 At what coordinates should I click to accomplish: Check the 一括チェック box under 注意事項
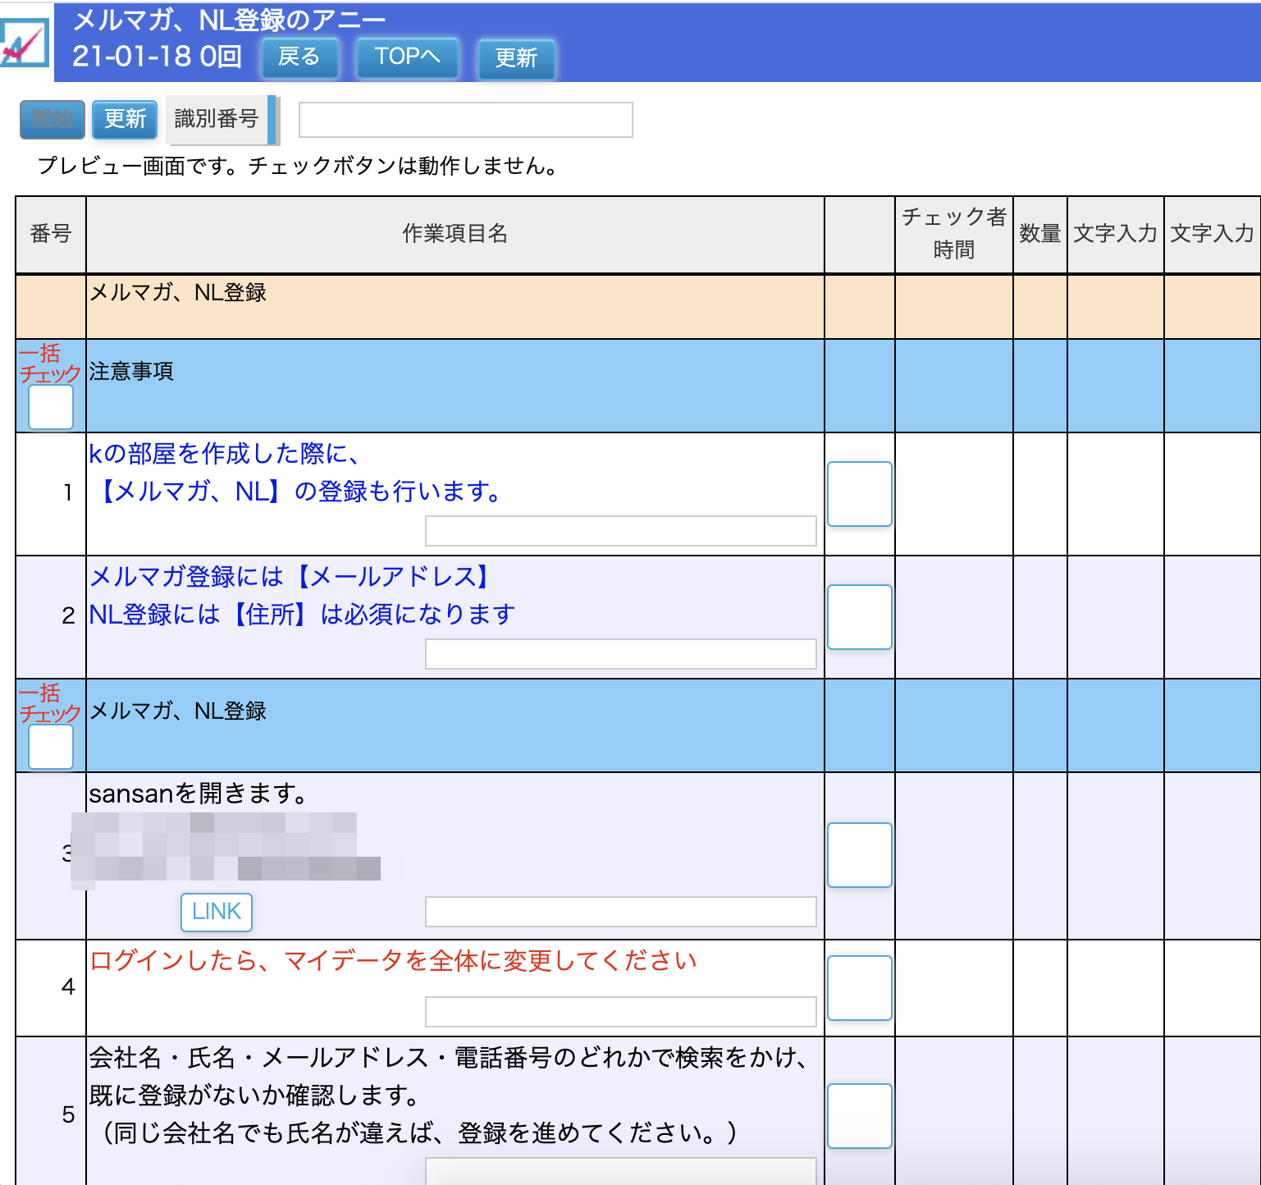coord(50,405)
